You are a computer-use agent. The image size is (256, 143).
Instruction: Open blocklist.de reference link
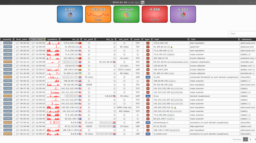point(246,73)
